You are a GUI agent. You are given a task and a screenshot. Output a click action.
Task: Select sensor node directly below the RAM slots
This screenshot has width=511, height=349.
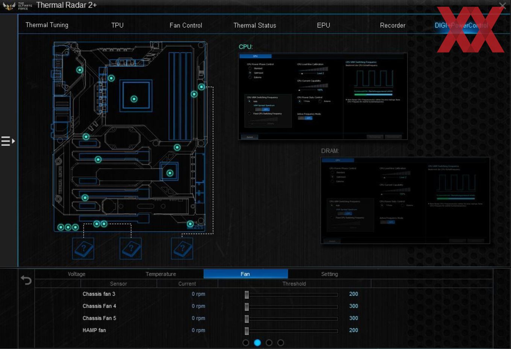177,147
